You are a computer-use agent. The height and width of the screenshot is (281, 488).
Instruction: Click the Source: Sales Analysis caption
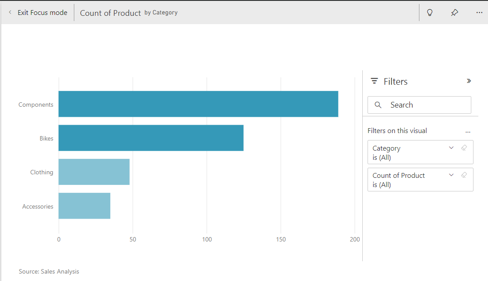tap(49, 272)
